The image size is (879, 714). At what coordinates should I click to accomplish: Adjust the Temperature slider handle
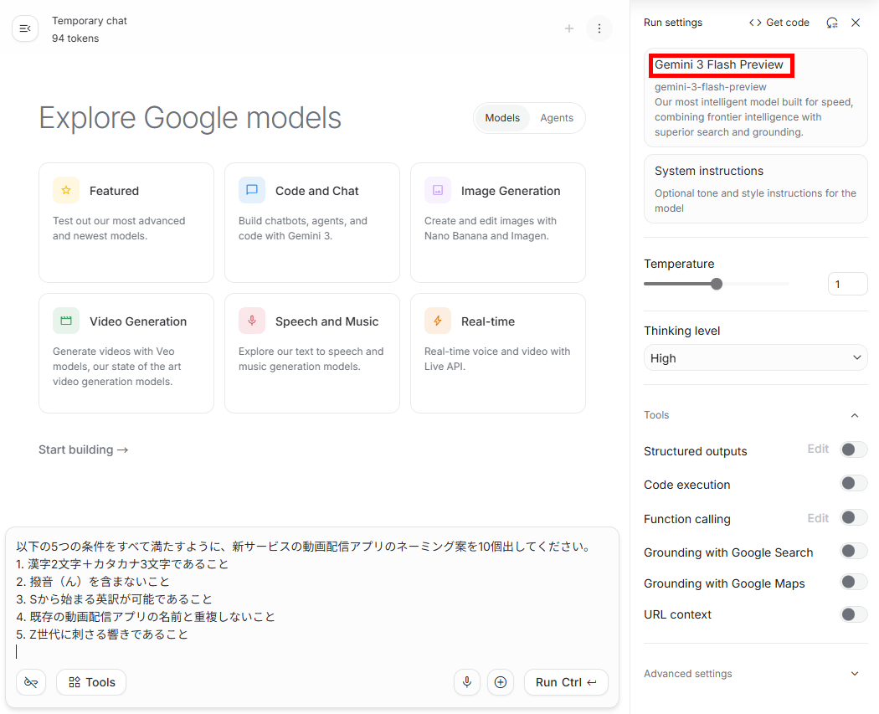click(x=717, y=284)
